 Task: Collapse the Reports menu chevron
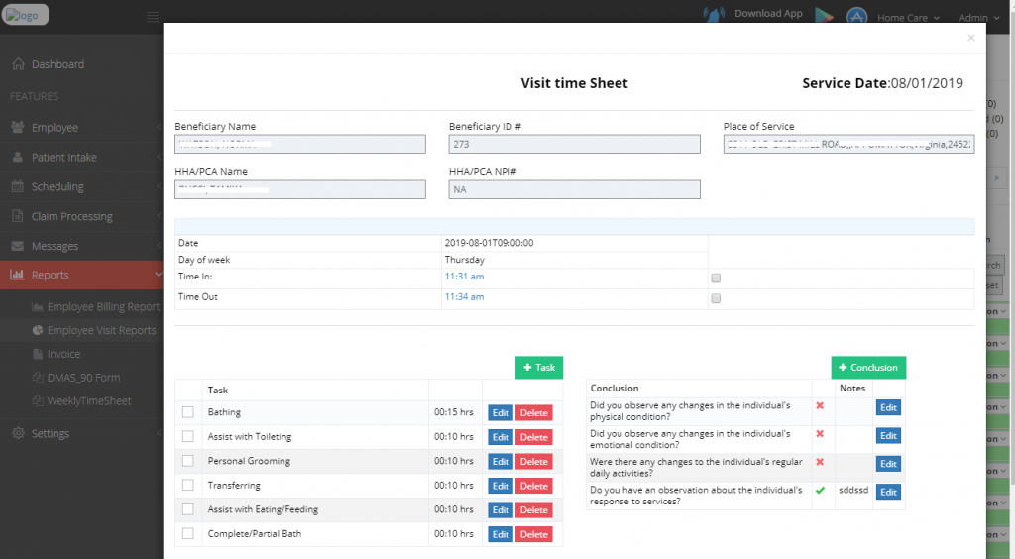[x=158, y=275]
